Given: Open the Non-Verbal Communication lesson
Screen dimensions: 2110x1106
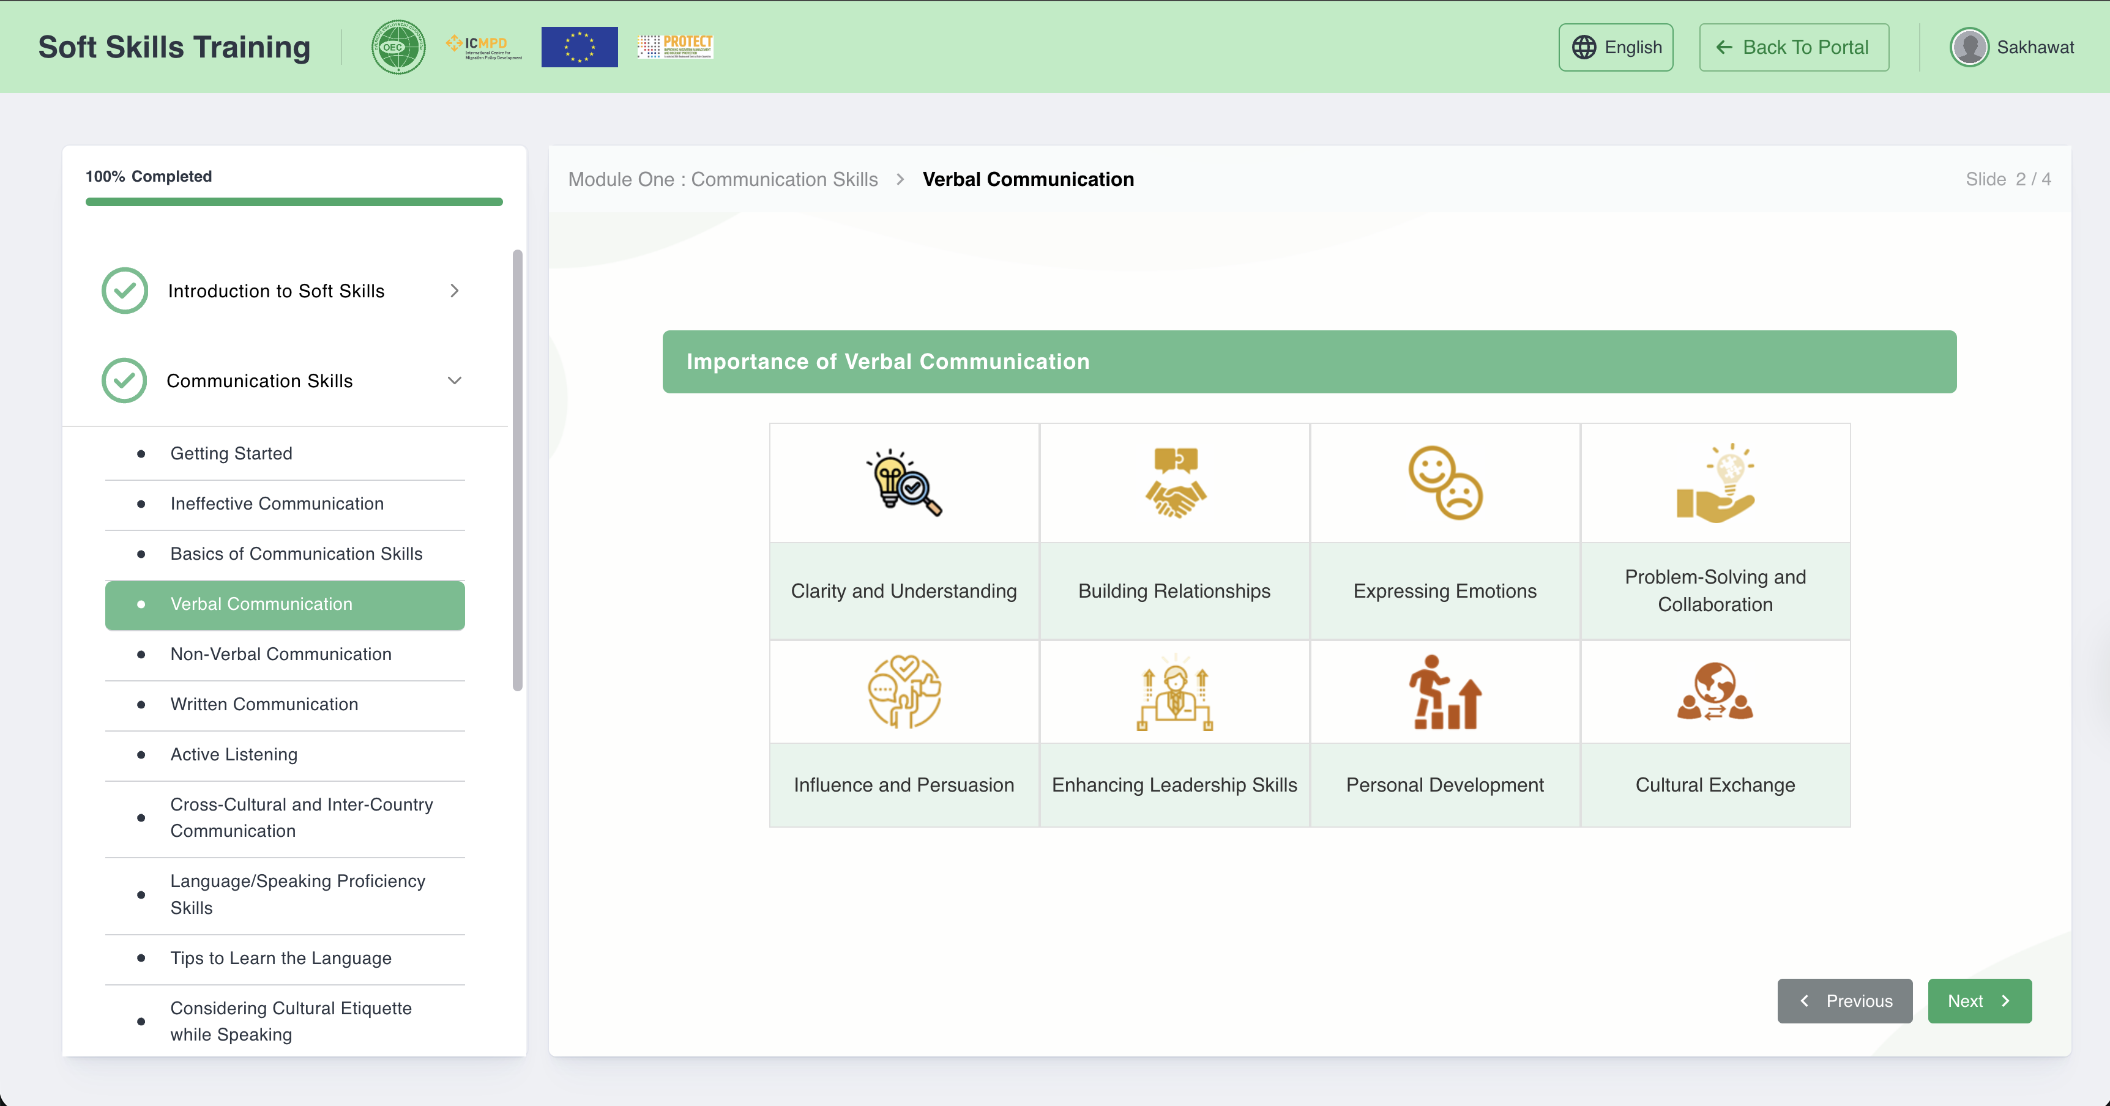Looking at the screenshot, I should tap(281, 654).
